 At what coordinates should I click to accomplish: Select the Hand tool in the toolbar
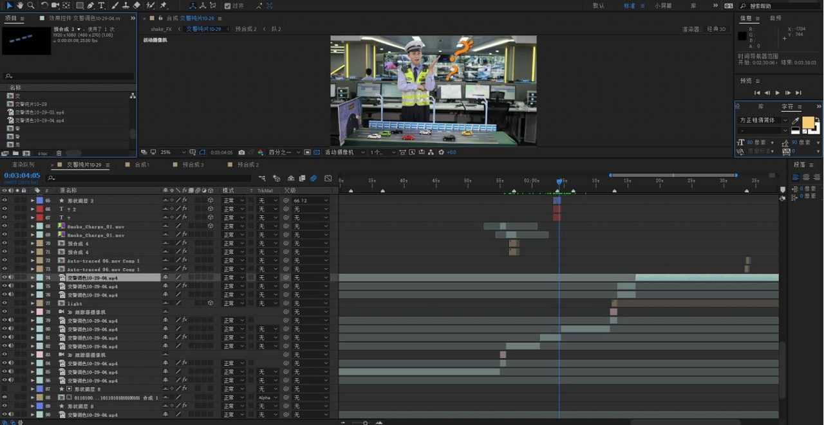click(19, 5)
